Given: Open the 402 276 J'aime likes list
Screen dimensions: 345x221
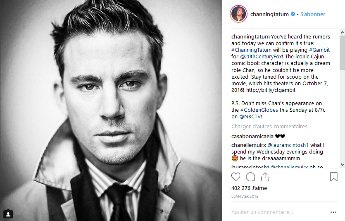Looking at the screenshot, I should (x=249, y=188).
